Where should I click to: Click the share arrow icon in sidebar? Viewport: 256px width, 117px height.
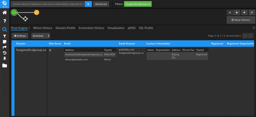[x=5, y=47]
